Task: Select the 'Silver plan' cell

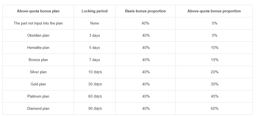Action: [38, 72]
